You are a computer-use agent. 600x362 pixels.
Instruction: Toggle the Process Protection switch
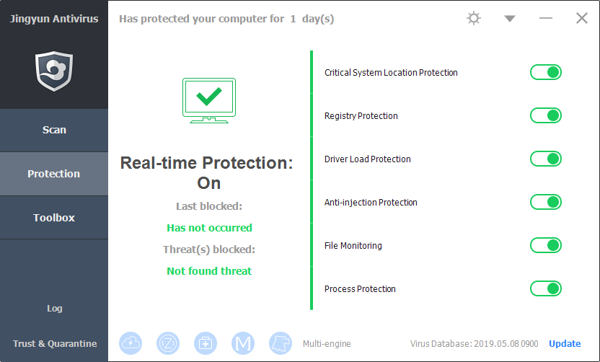click(x=546, y=288)
